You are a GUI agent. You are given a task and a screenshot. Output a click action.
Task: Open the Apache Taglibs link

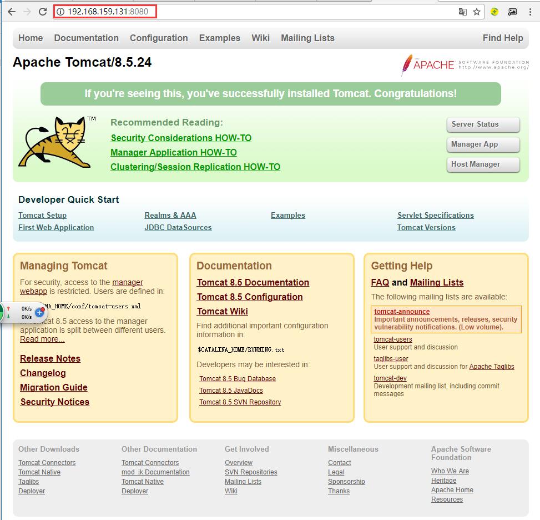(x=492, y=367)
